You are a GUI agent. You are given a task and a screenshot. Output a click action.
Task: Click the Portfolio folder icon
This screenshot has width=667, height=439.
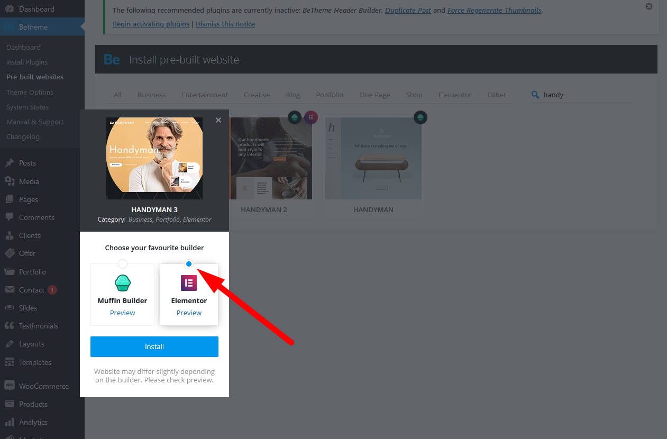[10, 272]
